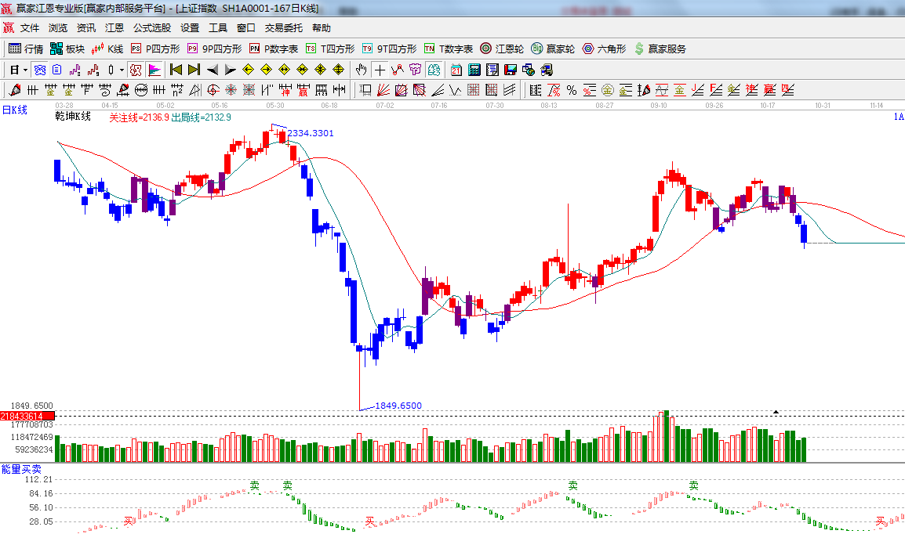Viewport: 905px width, 534px height.
Task: Open the calculator icon in toolbar
Action: pyautogui.click(x=474, y=70)
